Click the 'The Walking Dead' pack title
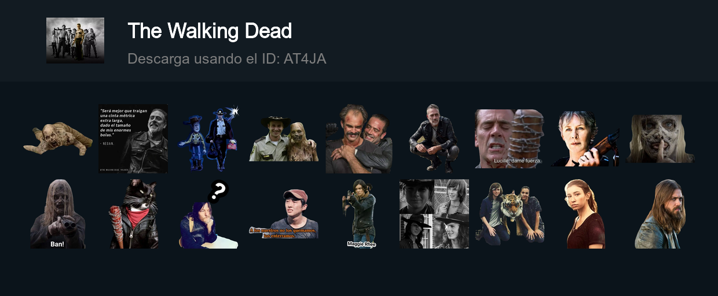The image size is (718, 296). point(210,31)
